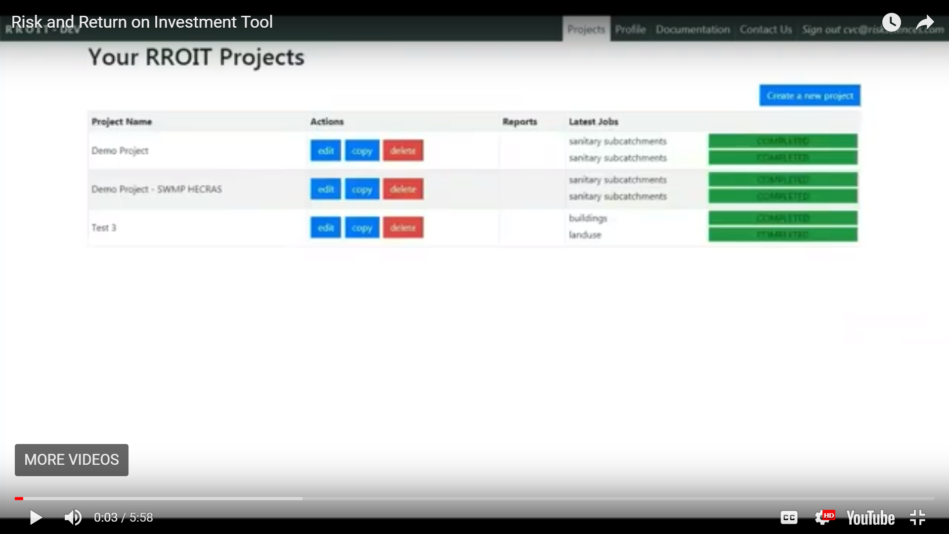The width and height of the screenshot is (949, 534).
Task: Open MORE VIDEOS panel
Action: coord(72,460)
